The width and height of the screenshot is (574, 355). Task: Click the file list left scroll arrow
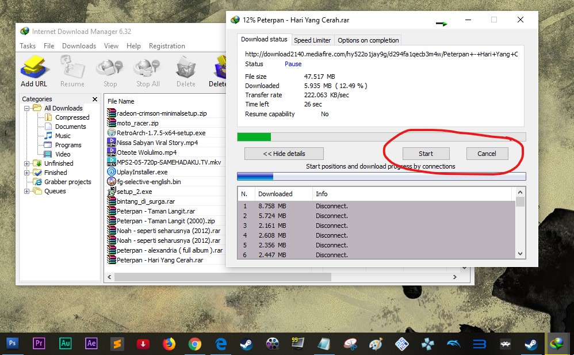coord(109,277)
